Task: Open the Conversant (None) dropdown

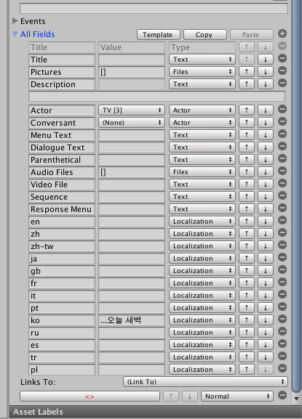Action: pyautogui.click(x=132, y=123)
